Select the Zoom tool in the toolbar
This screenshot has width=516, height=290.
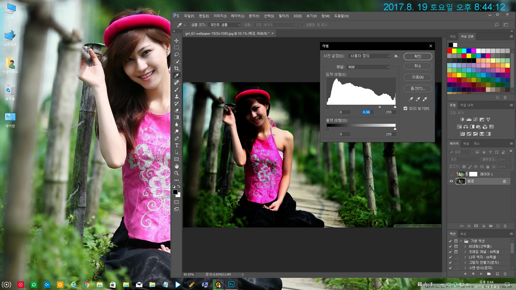click(177, 173)
